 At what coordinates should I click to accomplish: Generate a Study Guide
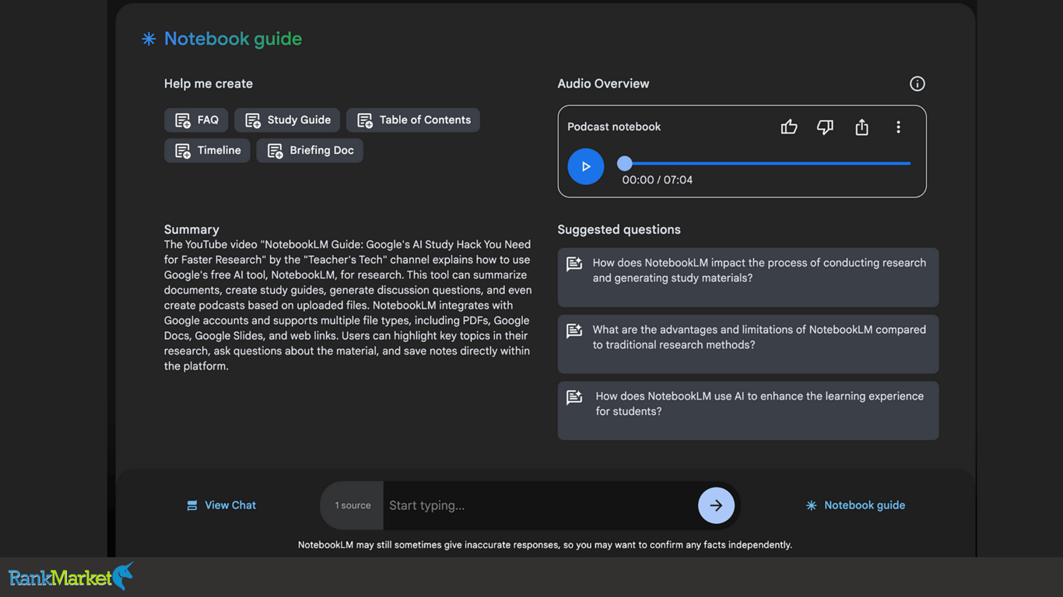(x=287, y=120)
